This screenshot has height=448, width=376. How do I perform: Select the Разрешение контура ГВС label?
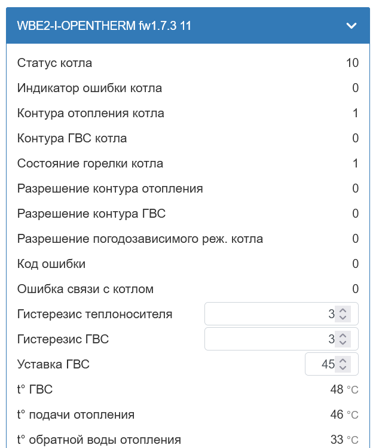tap(91, 214)
